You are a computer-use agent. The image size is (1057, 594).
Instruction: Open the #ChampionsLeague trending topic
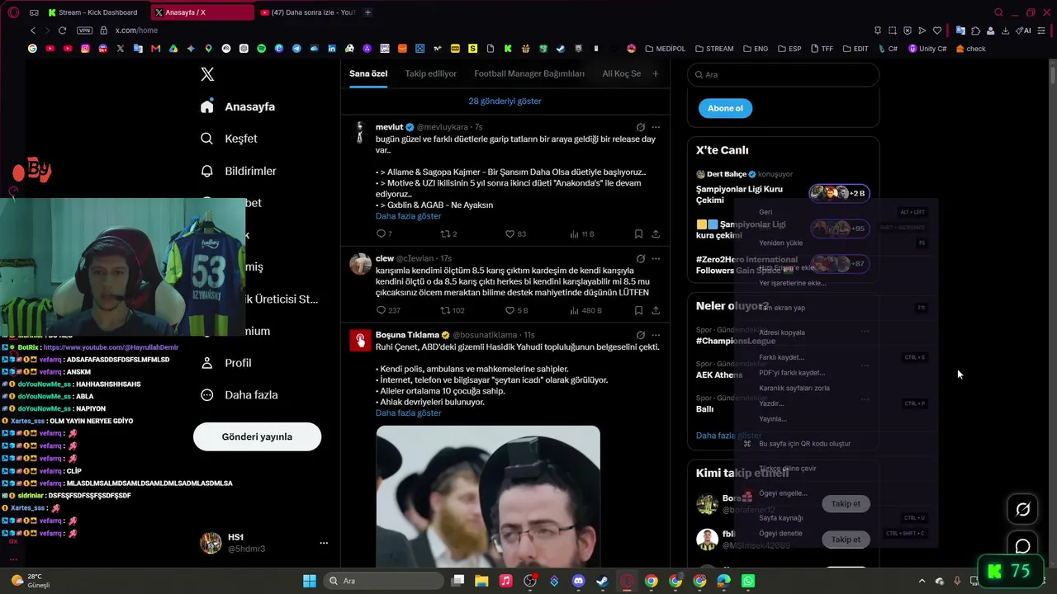(736, 341)
